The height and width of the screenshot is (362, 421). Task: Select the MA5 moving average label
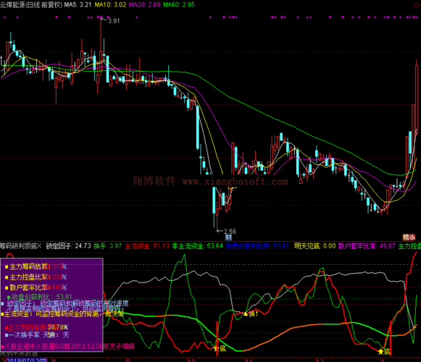point(78,5)
